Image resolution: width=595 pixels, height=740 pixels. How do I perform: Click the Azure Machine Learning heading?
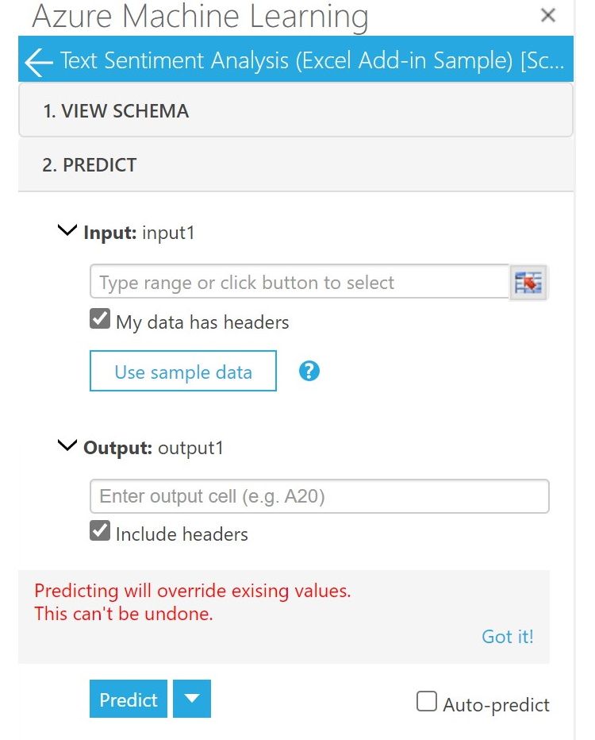(198, 17)
